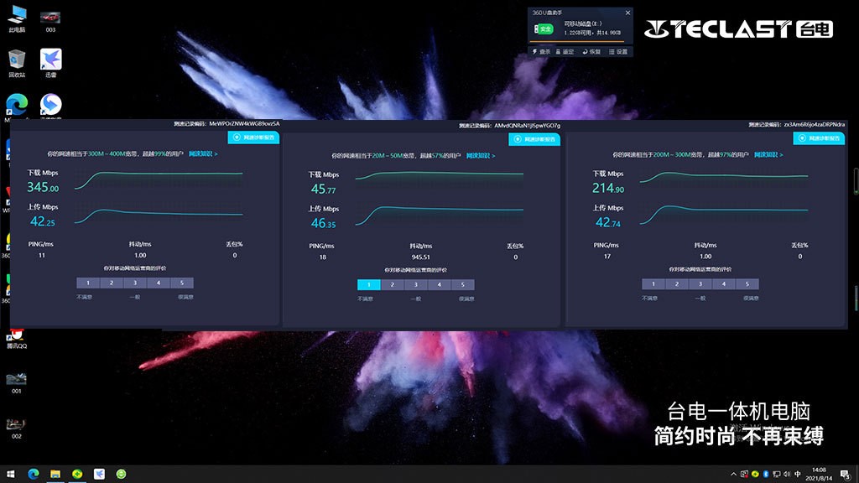Image resolution: width=859 pixels, height=483 pixels.
Task: Rate 1 in the 214.90 Mbps panel
Action: (x=653, y=283)
